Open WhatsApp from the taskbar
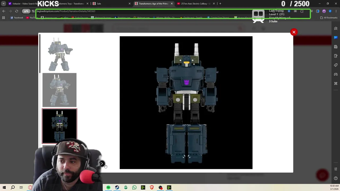The width and height of the screenshot is (340, 191). [x=134, y=188]
